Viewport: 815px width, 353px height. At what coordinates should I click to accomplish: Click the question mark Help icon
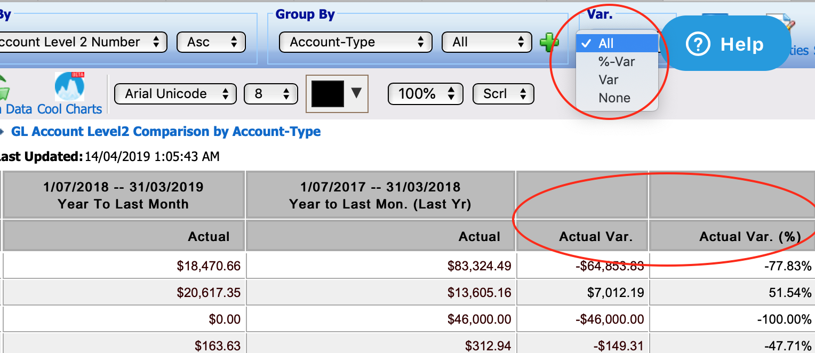[697, 45]
